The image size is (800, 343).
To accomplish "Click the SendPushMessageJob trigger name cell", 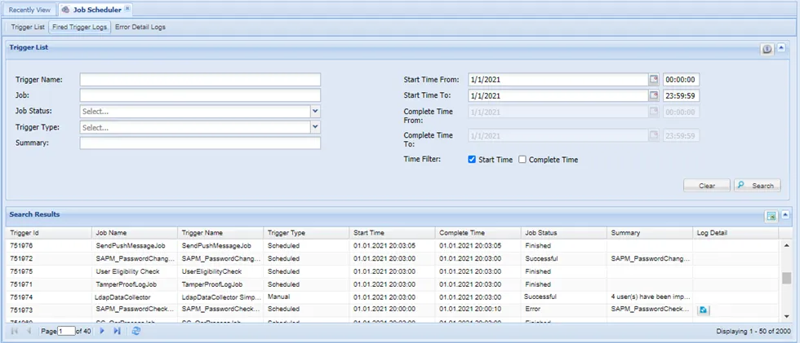I will click(x=220, y=246).
